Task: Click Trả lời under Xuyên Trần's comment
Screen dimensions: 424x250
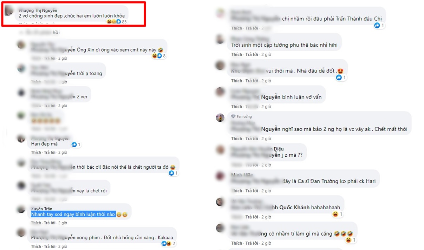Action: [x=50, y=223]
